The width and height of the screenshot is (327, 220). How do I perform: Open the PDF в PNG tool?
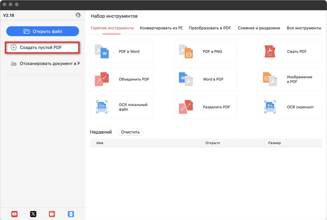(205, 51)
